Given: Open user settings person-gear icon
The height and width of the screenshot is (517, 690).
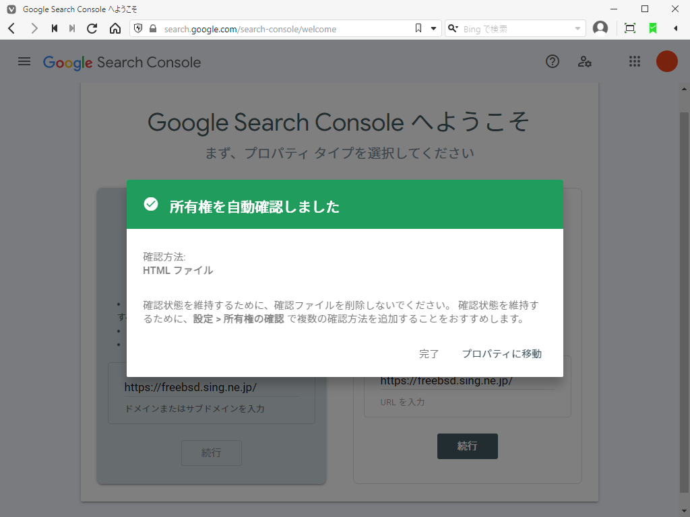Looking at the screenshot, I should point(584,61).
